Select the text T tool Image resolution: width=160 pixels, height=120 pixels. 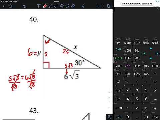click(x=39, y=6)
